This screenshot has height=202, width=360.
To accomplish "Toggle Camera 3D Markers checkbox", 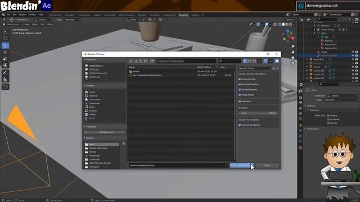I will point(240,125).
